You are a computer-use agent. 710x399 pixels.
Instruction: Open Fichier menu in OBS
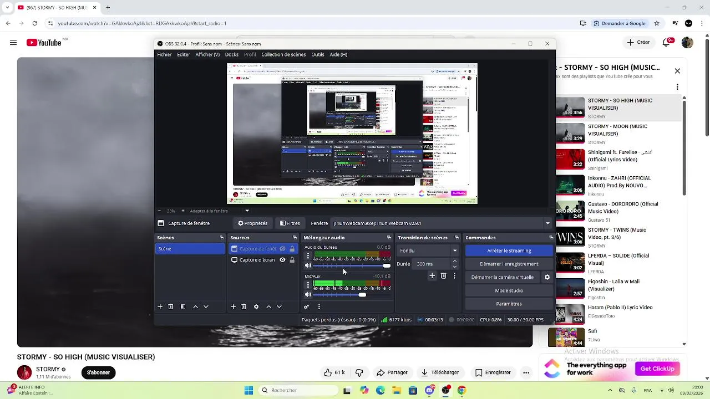(164, 54)
